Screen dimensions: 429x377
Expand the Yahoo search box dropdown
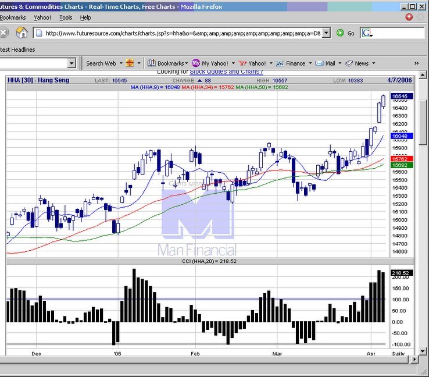[x=71, y=63]
